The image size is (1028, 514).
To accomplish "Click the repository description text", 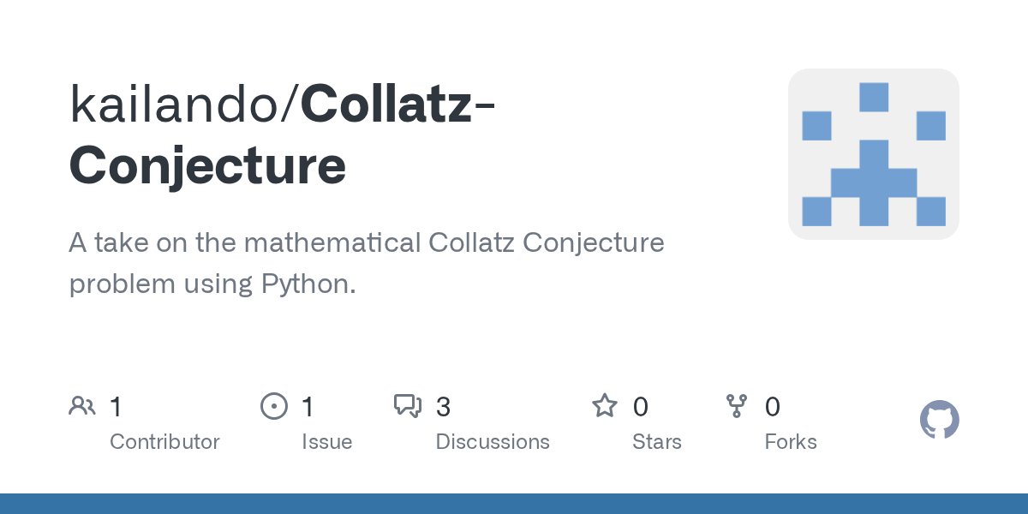I will (x=367, y=263).
